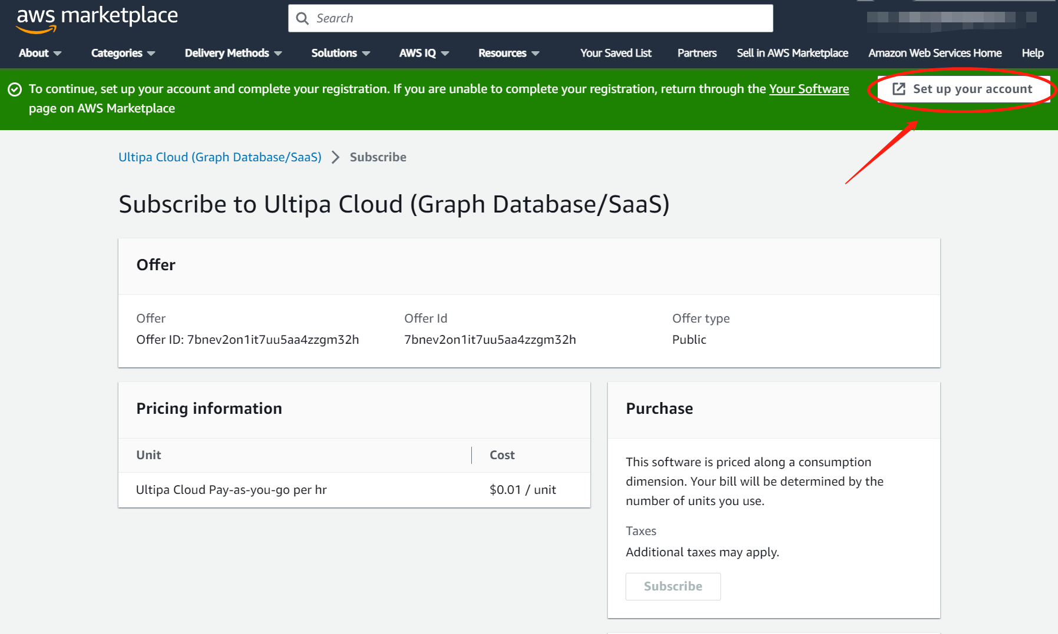Expand the AWS IQ dropdown
Image resolution: width=1058 pixels, height=634 pixels.
[x=424, y=53]
